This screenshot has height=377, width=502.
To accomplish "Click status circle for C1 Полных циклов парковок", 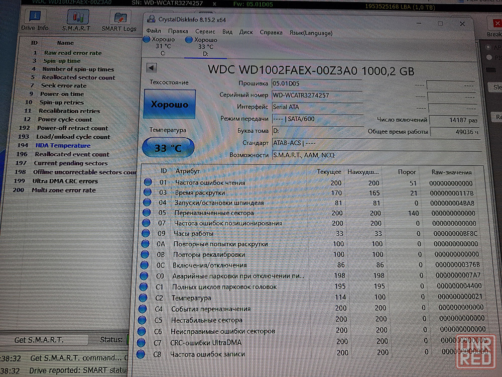I will (144, 287).
